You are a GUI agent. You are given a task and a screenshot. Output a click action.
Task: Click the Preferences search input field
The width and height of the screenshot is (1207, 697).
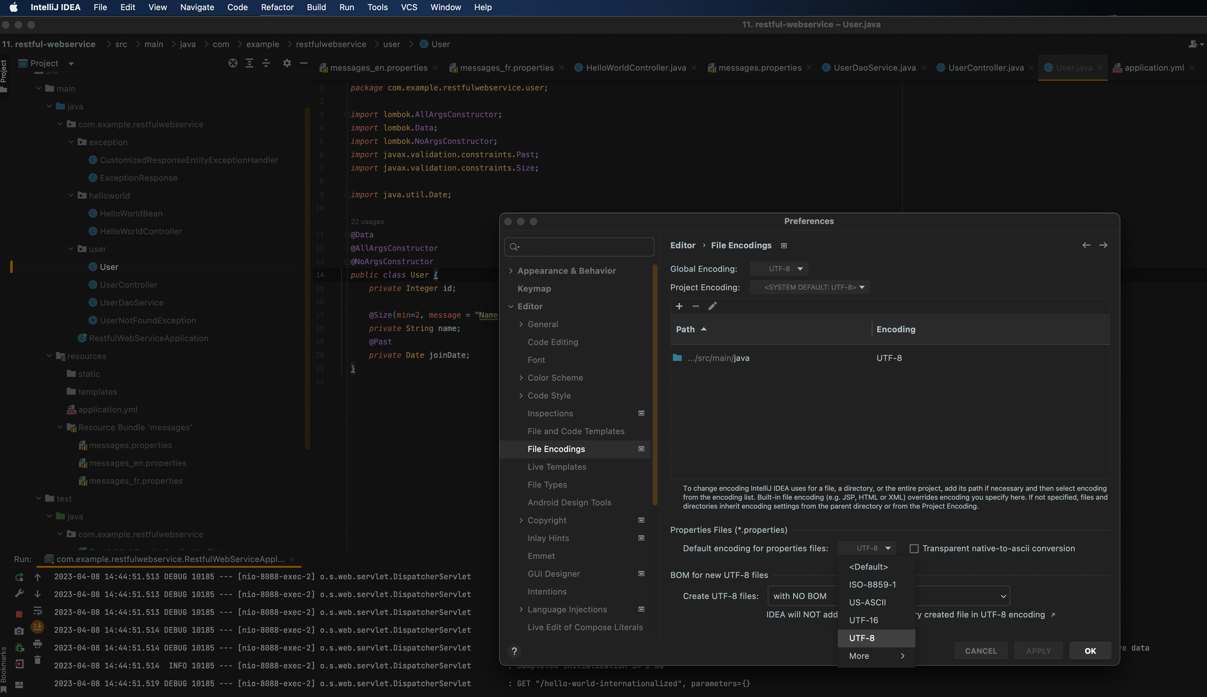pyautogui.click(x=579, y=246)
